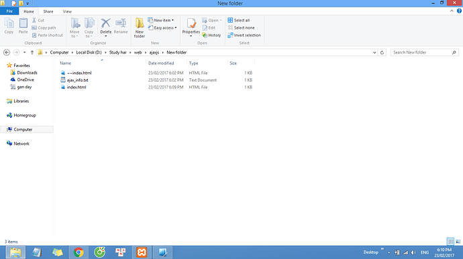Click Select all
The height and width of the screenshot is (259, 463).
(x=239, y=20)
